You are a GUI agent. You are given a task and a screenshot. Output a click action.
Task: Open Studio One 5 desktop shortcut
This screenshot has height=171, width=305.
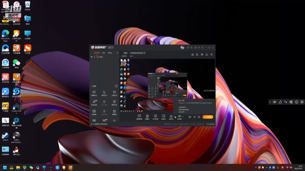16,109
